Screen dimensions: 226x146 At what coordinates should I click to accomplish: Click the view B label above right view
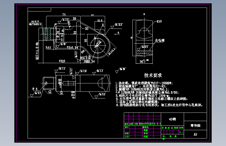pyautogui.click(x=144, y=14)
